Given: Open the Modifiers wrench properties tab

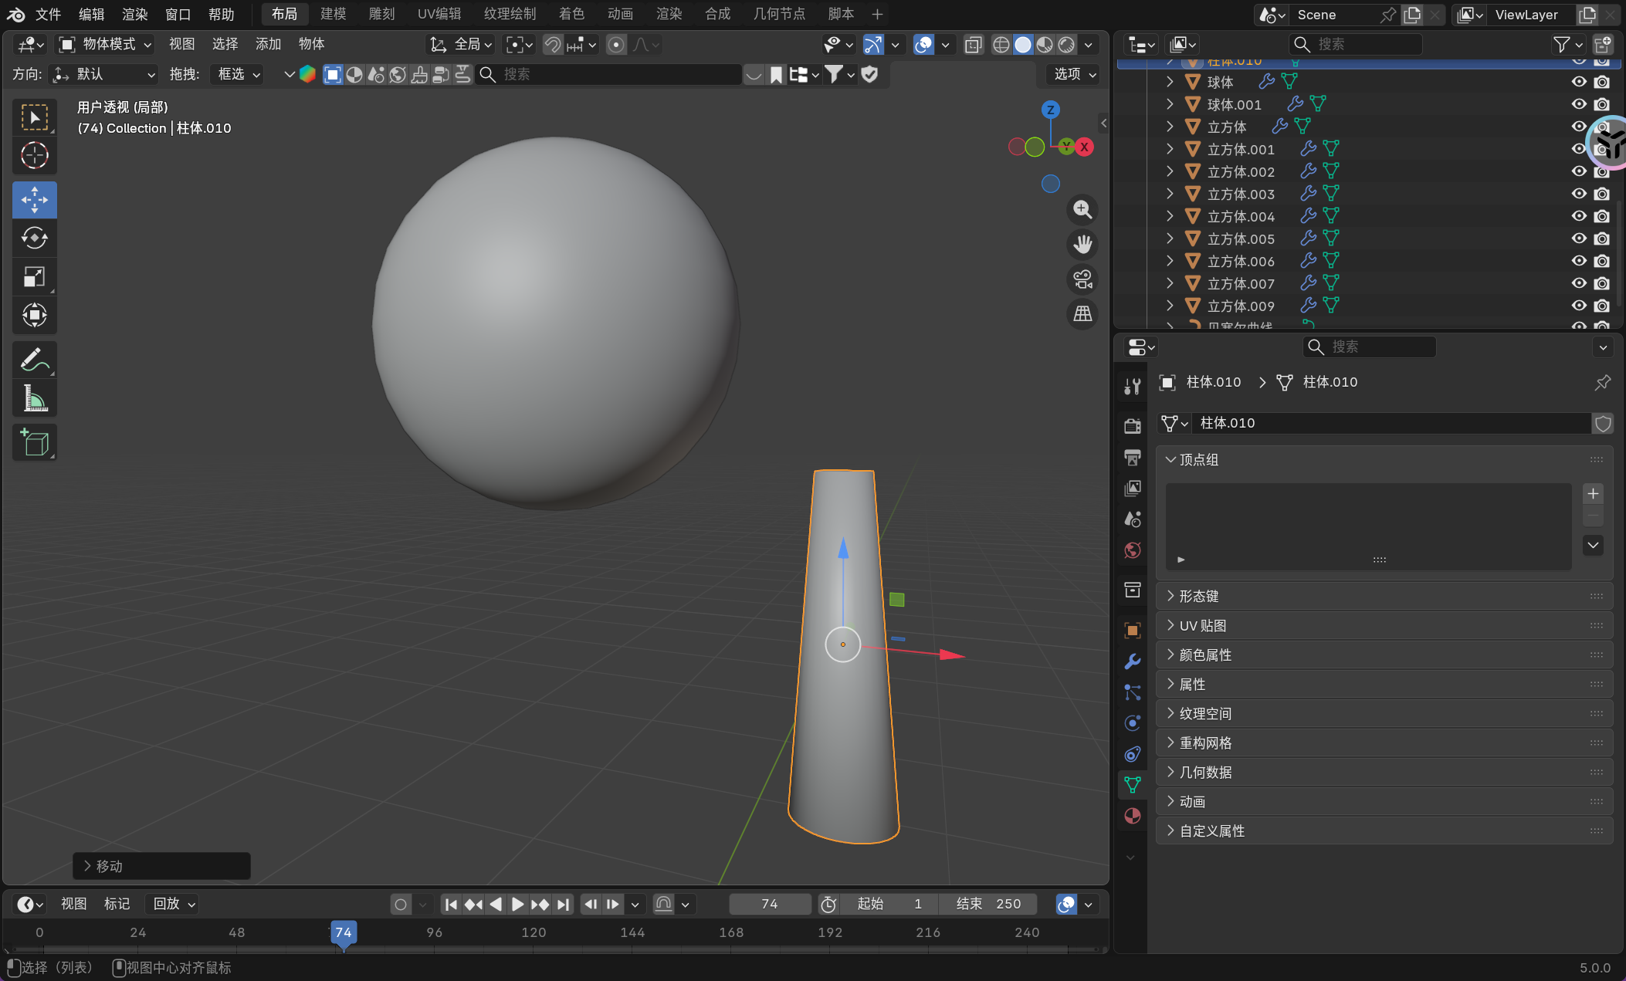Looking at the screenshot, I should (1133, 661).
